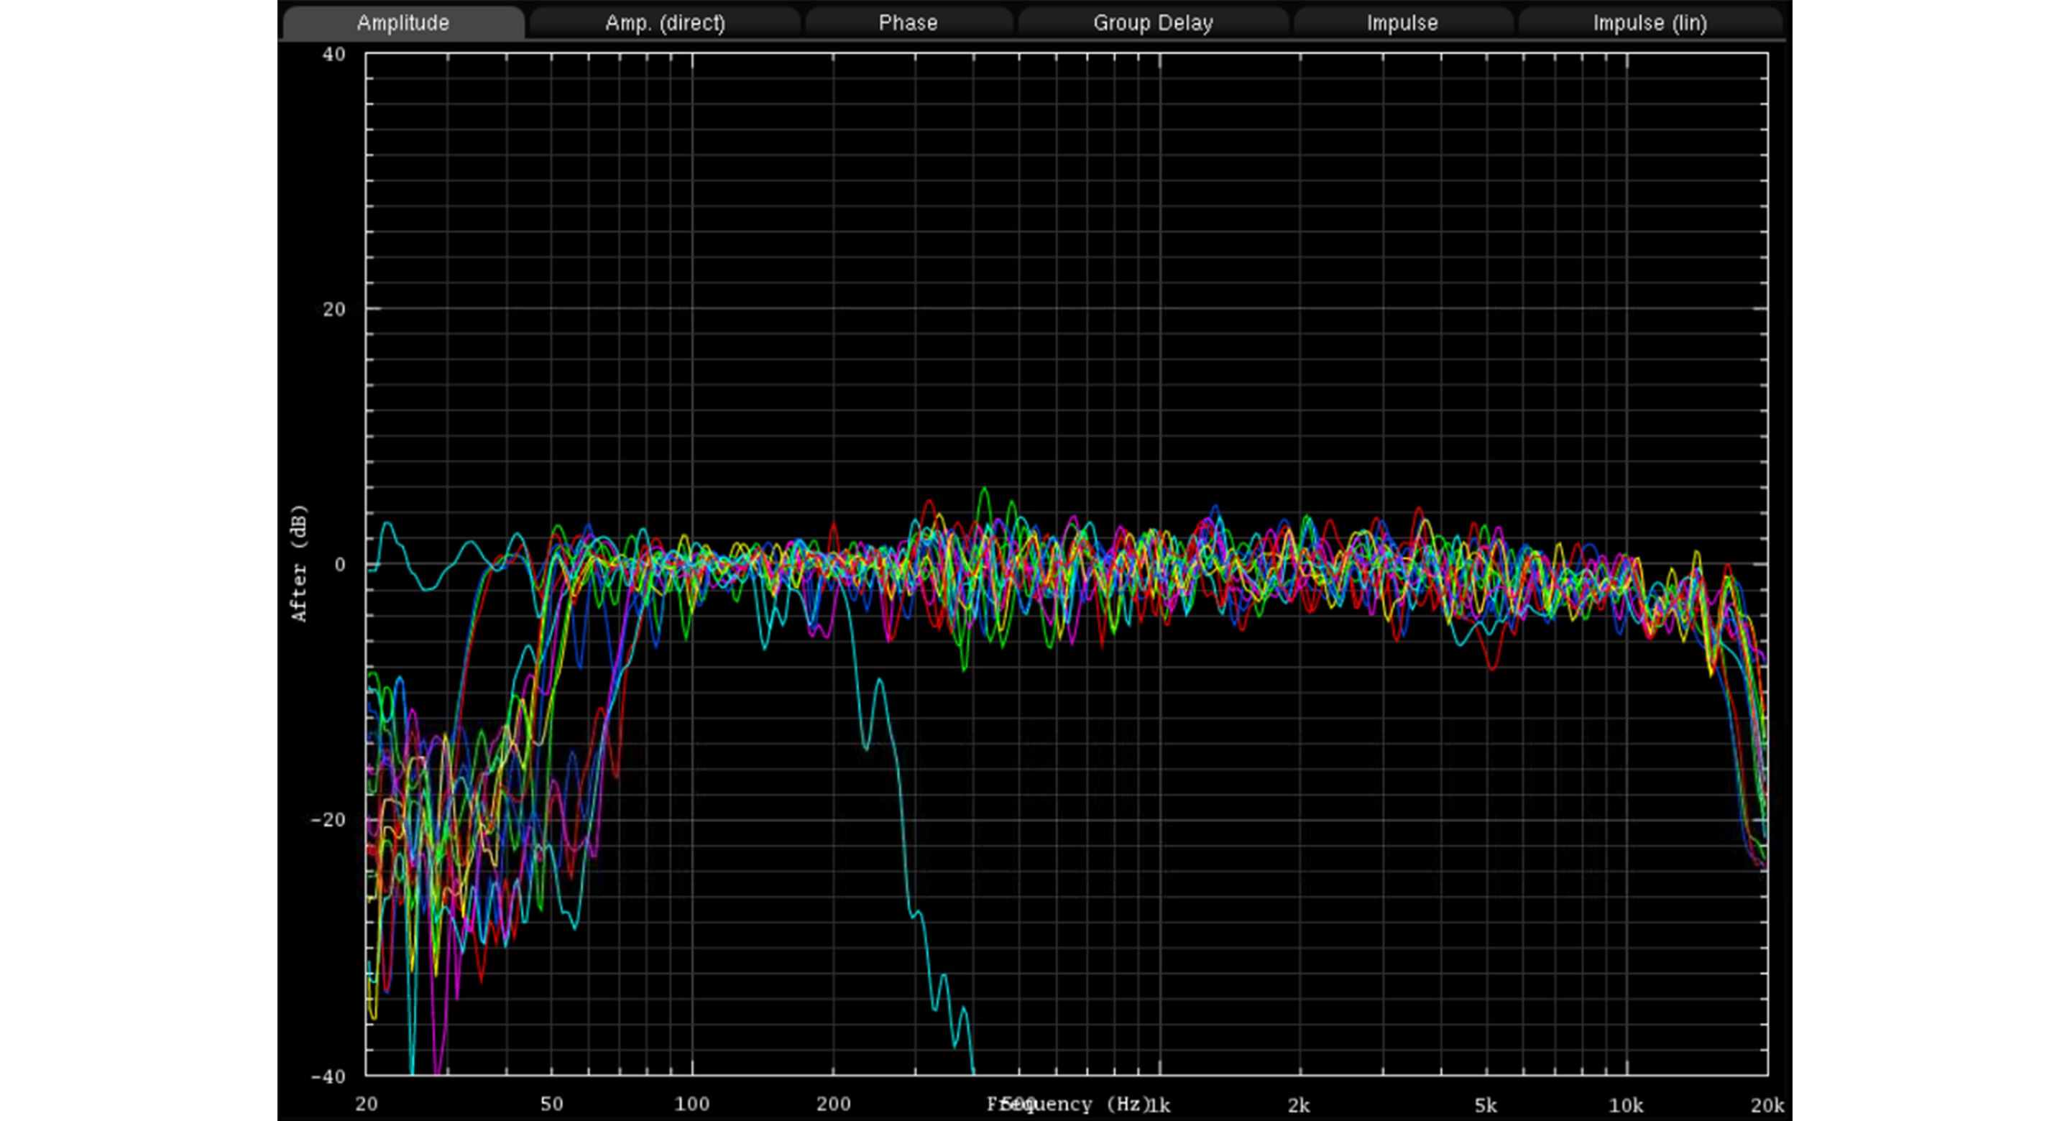
Task: Click the active Amplitude tab
Action: [404, 22]
